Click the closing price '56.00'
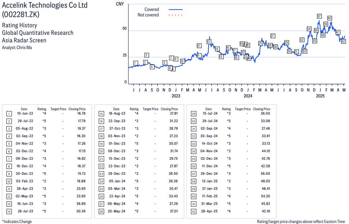349x224 pixels. 265,174
